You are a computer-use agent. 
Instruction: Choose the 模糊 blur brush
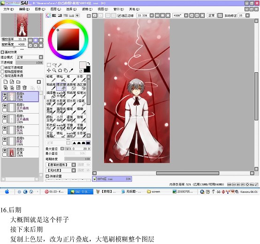(x=81, y=111)
